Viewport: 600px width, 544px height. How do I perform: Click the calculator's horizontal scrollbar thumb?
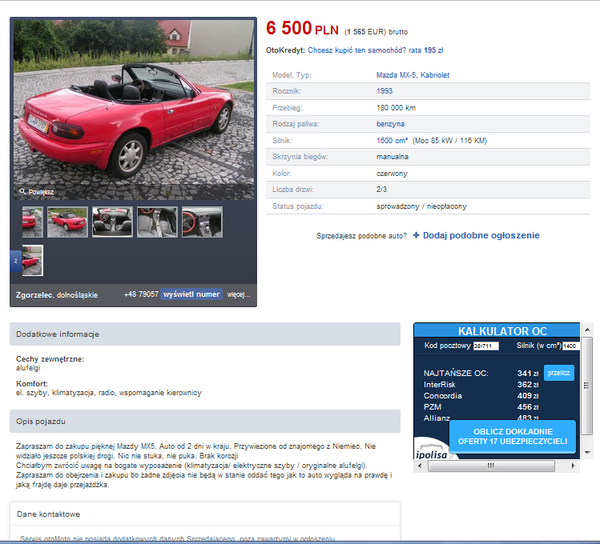491,466
